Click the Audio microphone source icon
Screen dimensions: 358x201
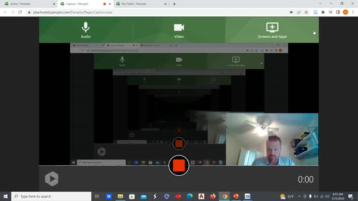(86, 29)
